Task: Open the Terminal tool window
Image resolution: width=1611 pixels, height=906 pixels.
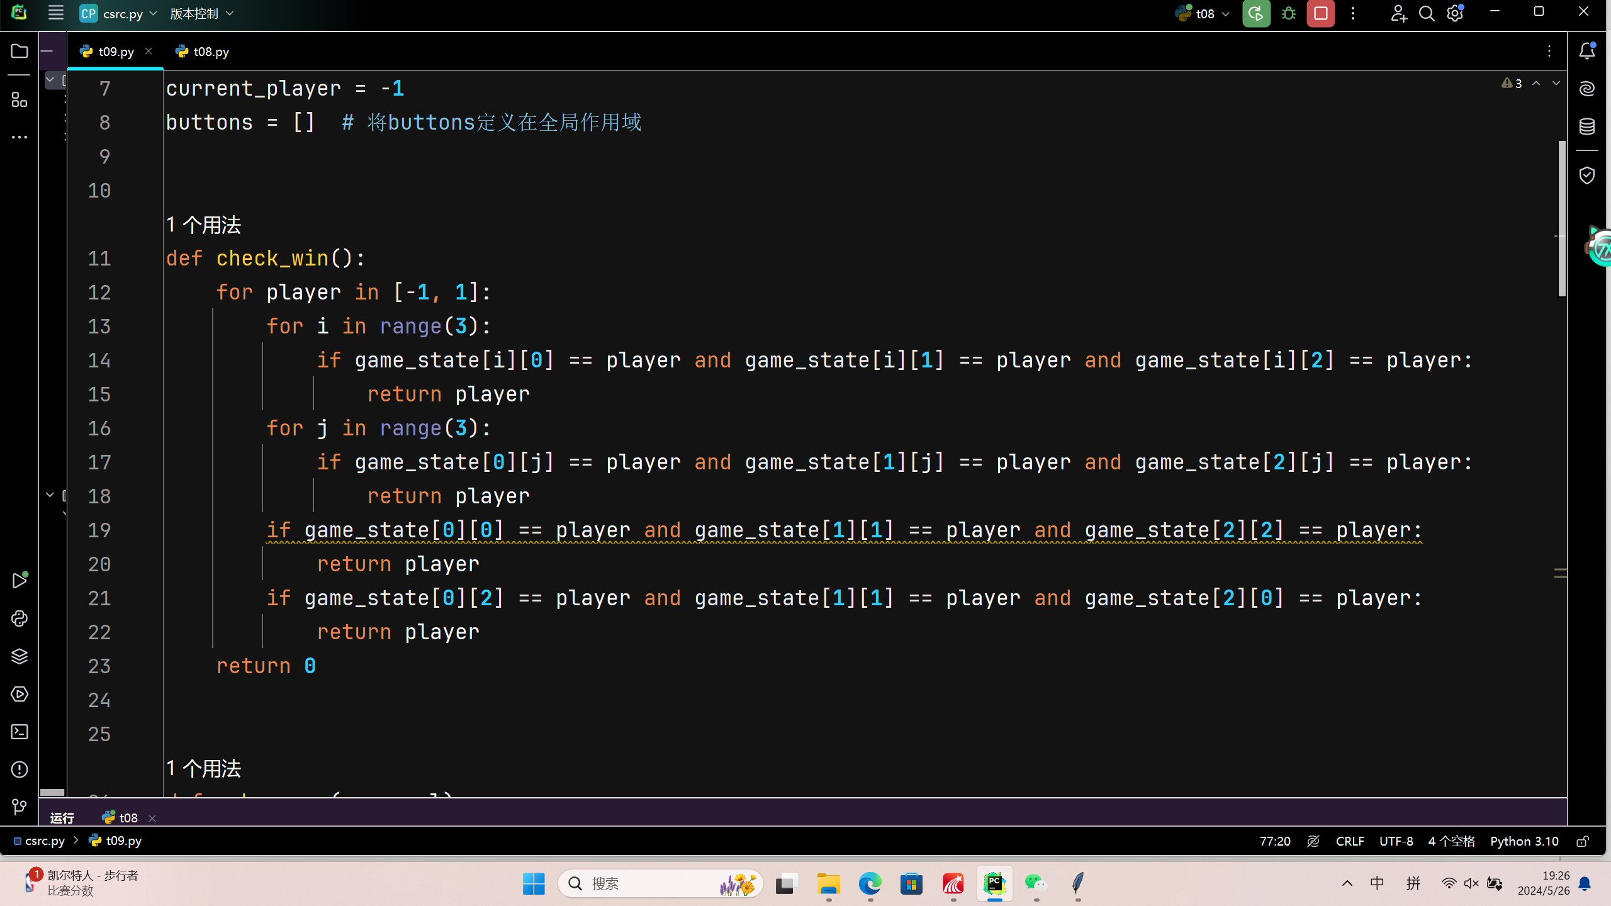Action: pos(20,732)
